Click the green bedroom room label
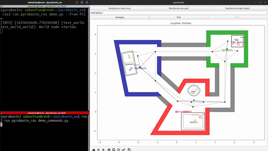This screenshot has height=151, width=268. [227, 50]
